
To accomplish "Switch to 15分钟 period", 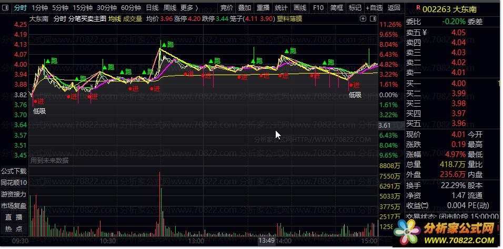I will (x=83, y=8).
